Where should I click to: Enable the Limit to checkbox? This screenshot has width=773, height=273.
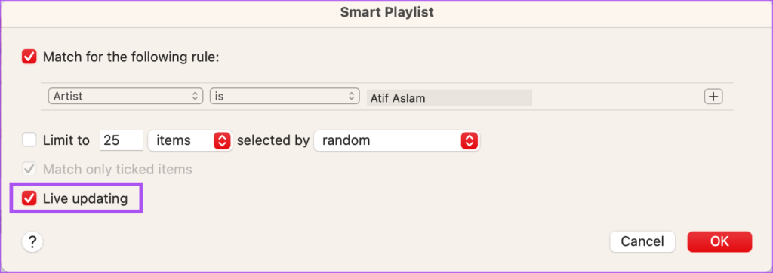29,140
